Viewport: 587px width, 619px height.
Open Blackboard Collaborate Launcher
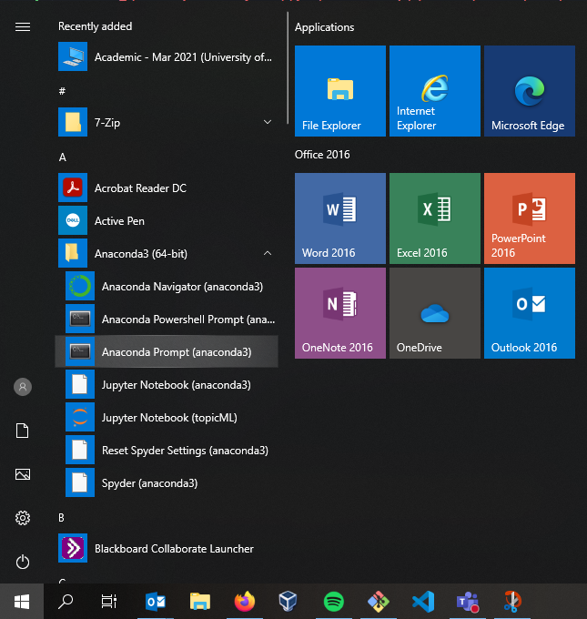click(x=167, y=548)
